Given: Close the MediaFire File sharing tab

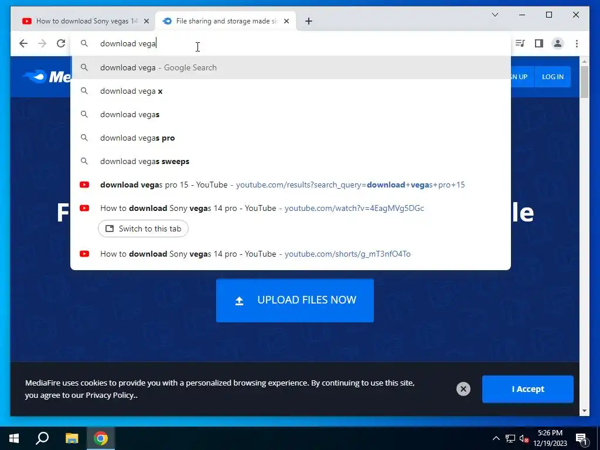Looking at the screenshot, I should (286, 21).
